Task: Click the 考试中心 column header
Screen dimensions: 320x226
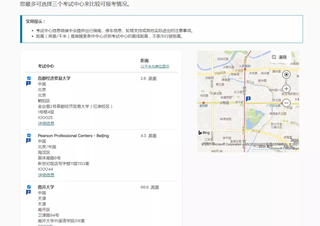Action: [46, 66]
